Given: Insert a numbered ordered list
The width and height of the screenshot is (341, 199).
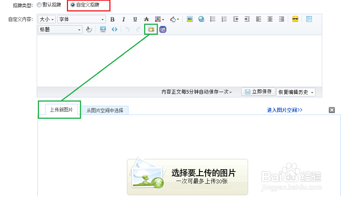Looking at the screenshot, I should coord(224,19).
